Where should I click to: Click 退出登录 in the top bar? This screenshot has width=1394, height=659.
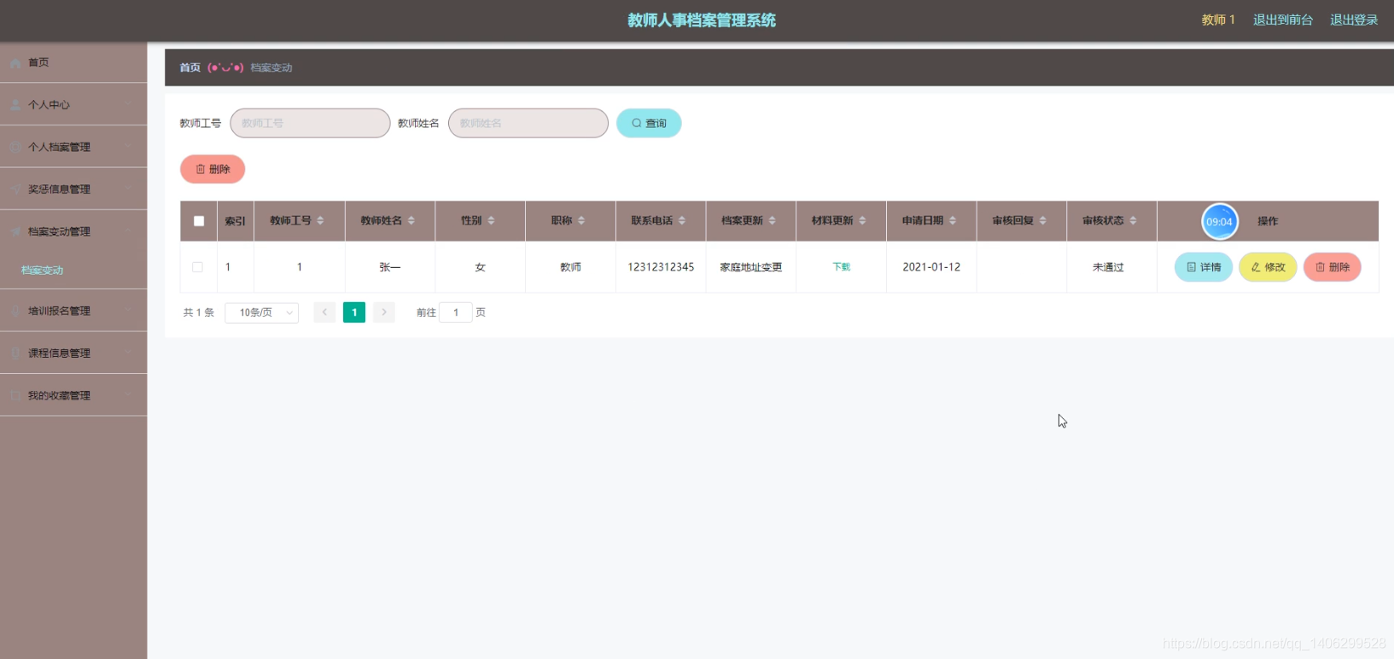point(1354,20)
